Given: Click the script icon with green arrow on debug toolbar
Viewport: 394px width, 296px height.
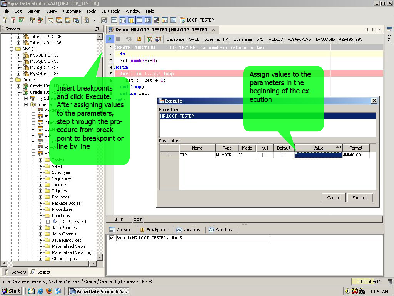Looking at the screenshot, I should pos(150,39).
